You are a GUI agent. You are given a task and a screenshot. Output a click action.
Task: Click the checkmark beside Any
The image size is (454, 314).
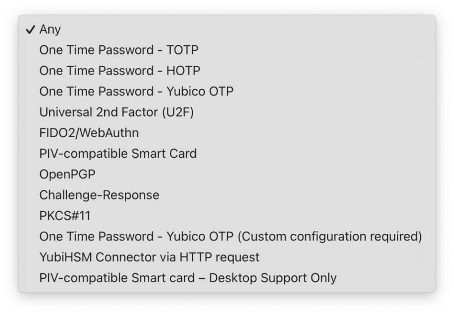pyautogui.click(x=30, y=29)
